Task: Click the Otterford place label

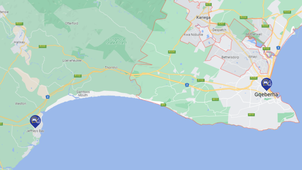Action: (x=71, y=24)
